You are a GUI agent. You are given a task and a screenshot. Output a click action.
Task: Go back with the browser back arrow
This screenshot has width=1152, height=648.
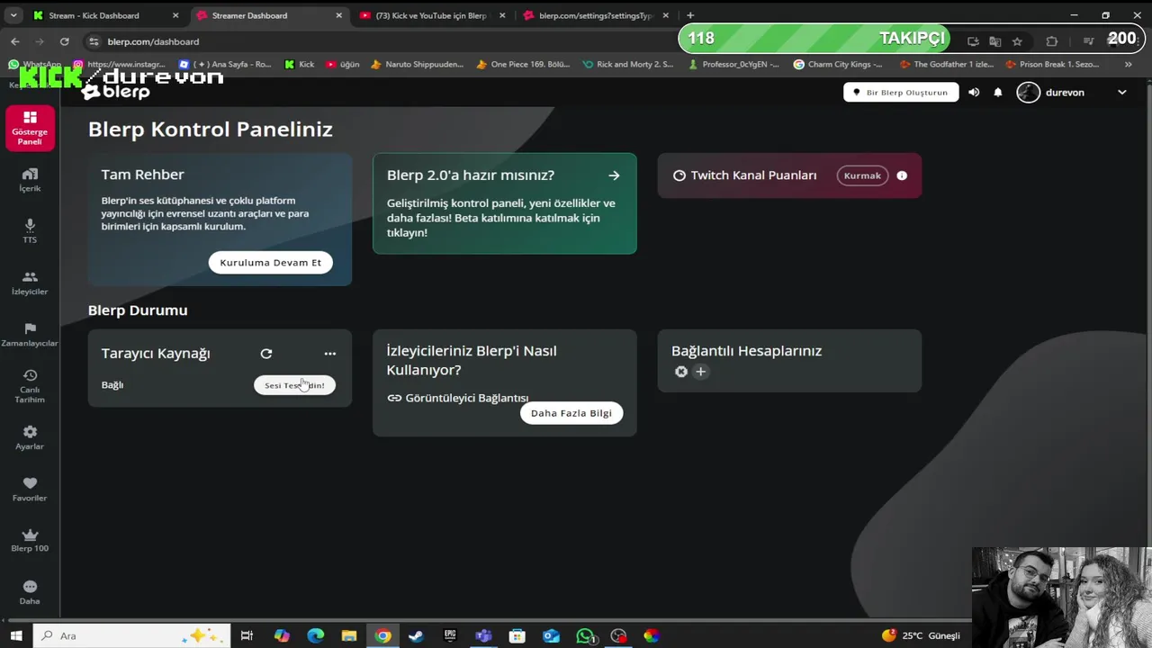[x=14, y=41]
